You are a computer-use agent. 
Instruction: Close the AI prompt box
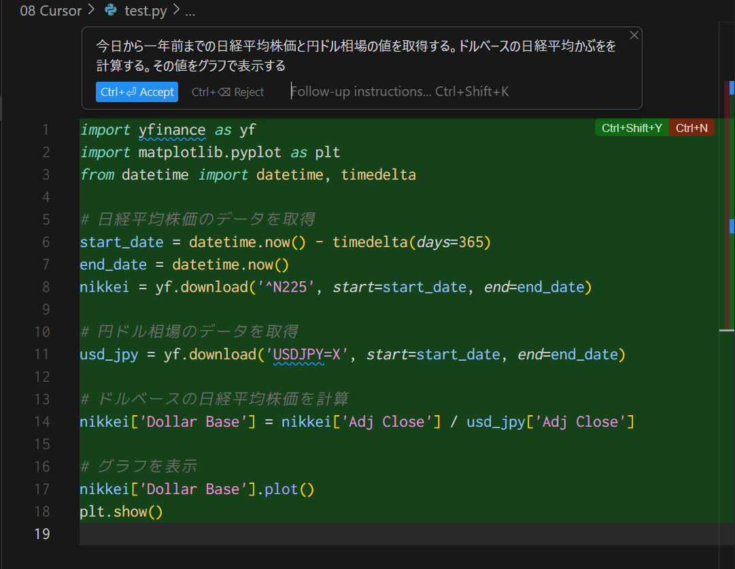pyautogui.click(x=634, y=35)
